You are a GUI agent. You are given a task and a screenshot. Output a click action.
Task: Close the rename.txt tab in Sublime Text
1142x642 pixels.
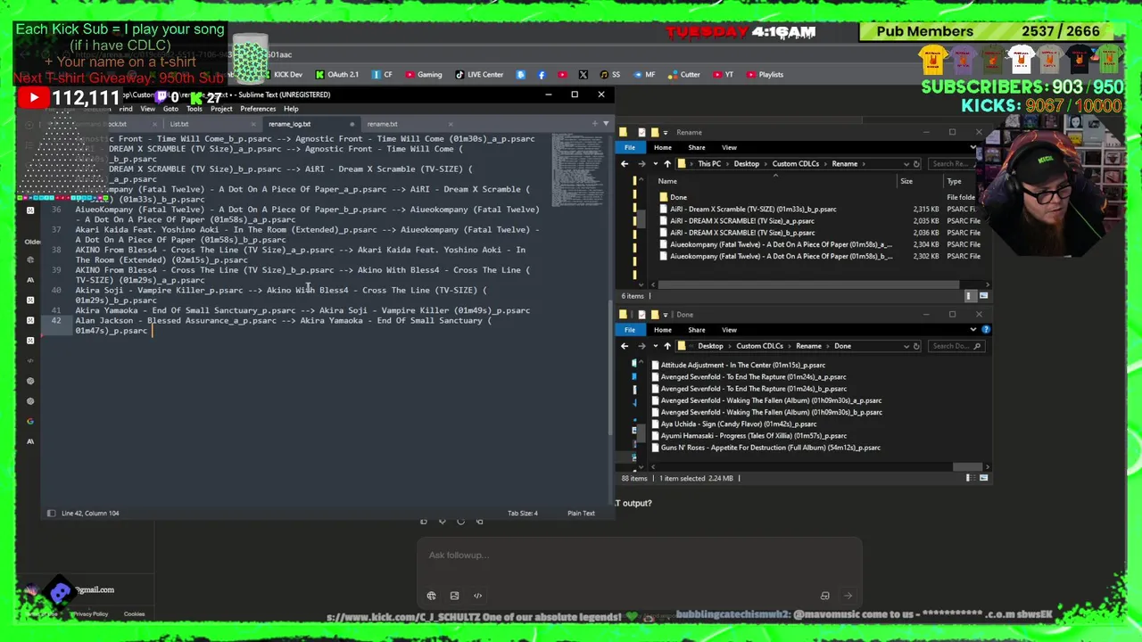pyautogui.click(x=451, y=124)
